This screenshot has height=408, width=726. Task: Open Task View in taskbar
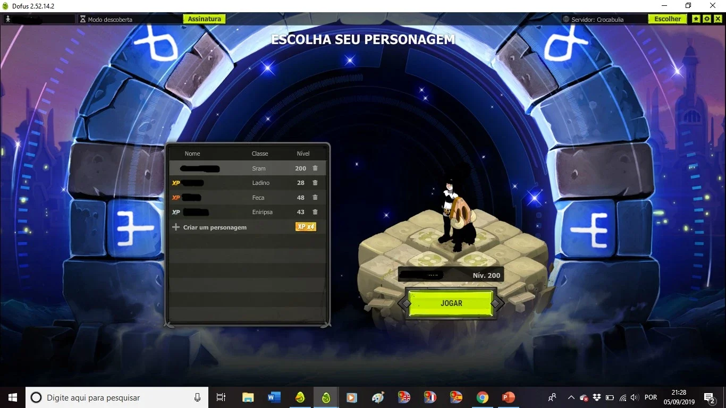[x=221, y=397]
